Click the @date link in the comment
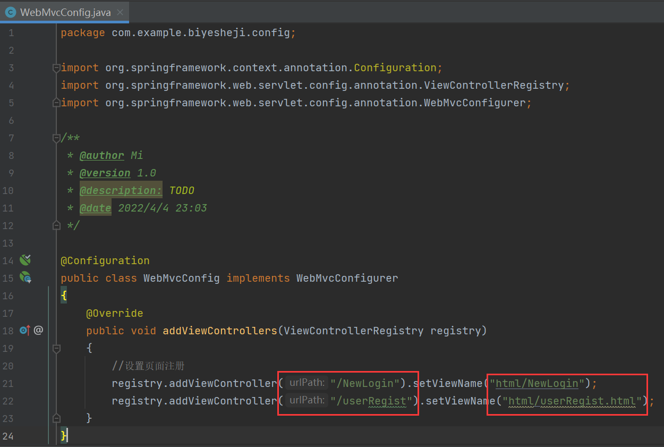The image size is (664, 447). [95, 208]
